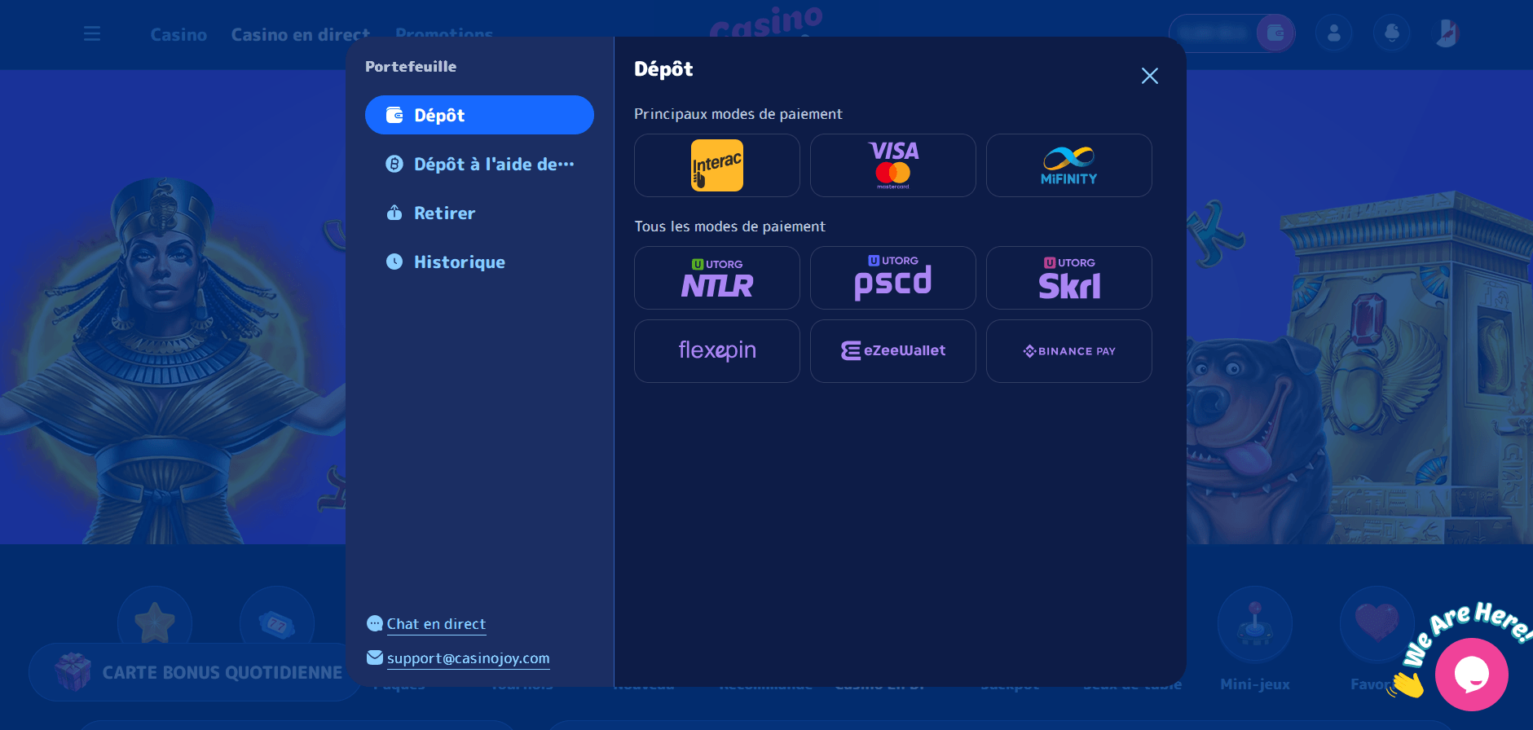This screenshot has height=730, width=1533.
Task: Click Carte Bonus Quotidienne banner
Action: [x=196, y=672]
